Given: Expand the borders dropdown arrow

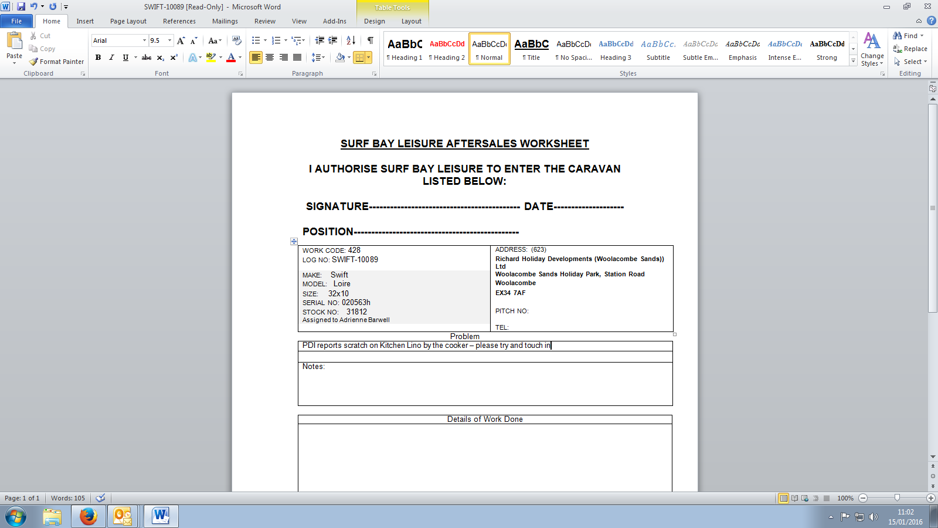Looking at the screenshot, I should coord(369,57).
